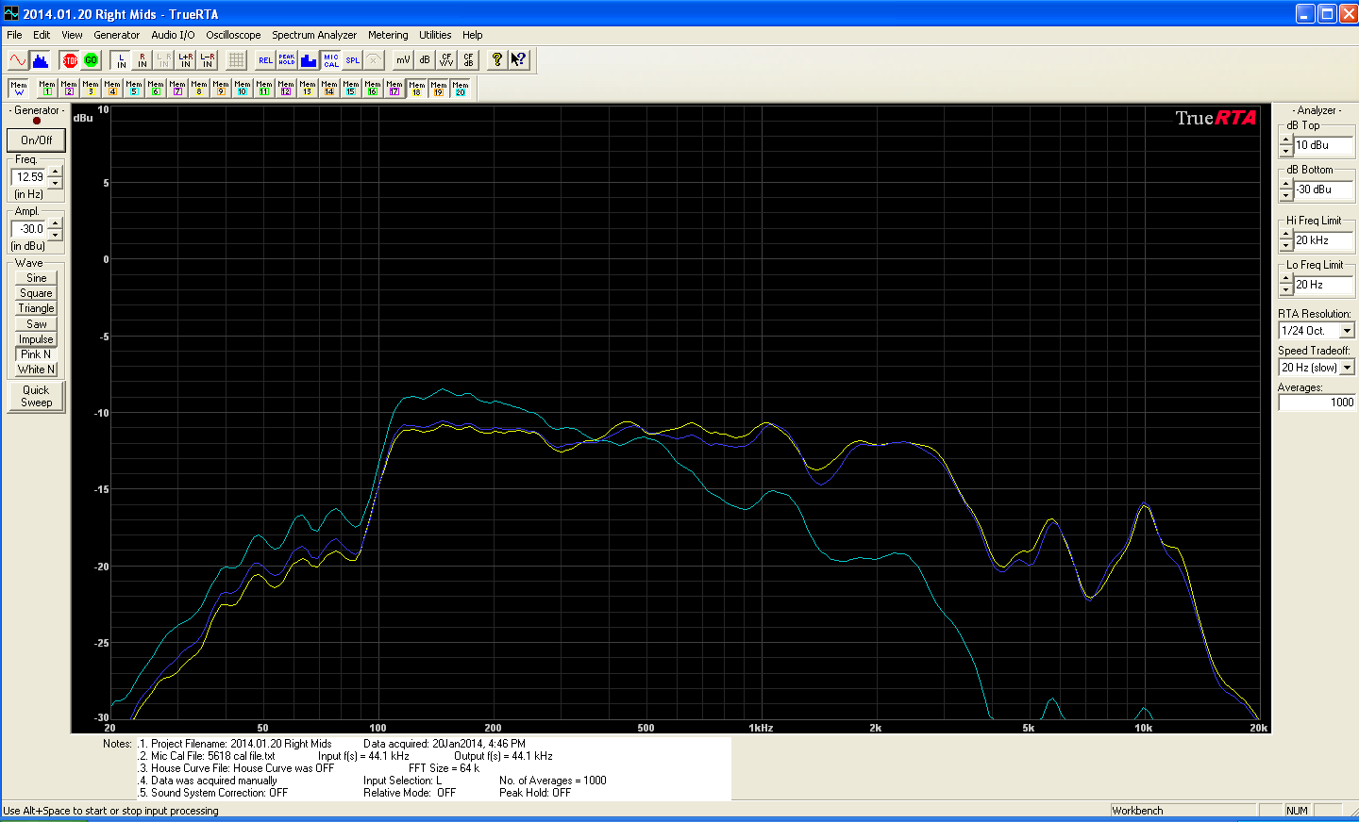Switch units with the mV icon
This screenshot has width=1359, height=822.
[403, 60]
